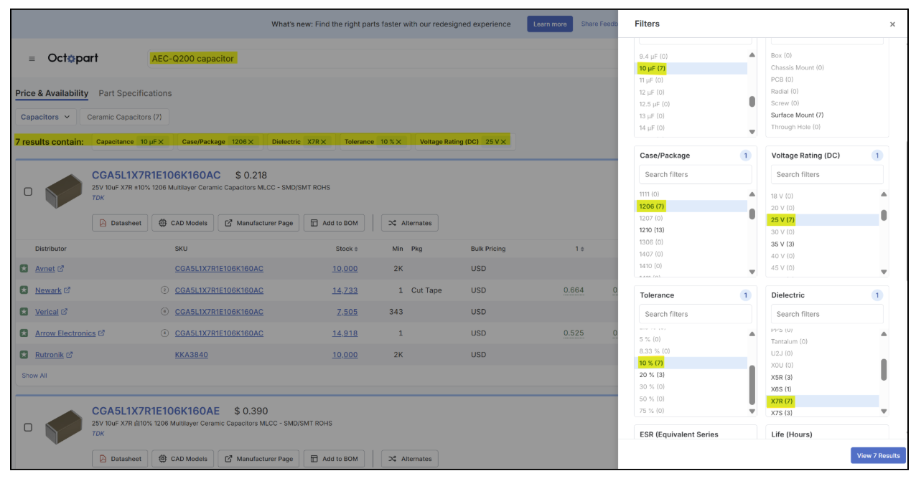The image size is (916, 481).
Task: Close the Filters panel with X
Action: click(x=892, y=24)
